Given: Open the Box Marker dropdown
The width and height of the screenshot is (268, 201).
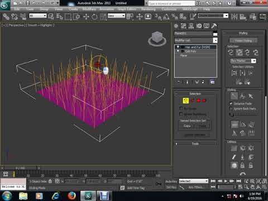Looking at the screenshot, I should (243, 61).
